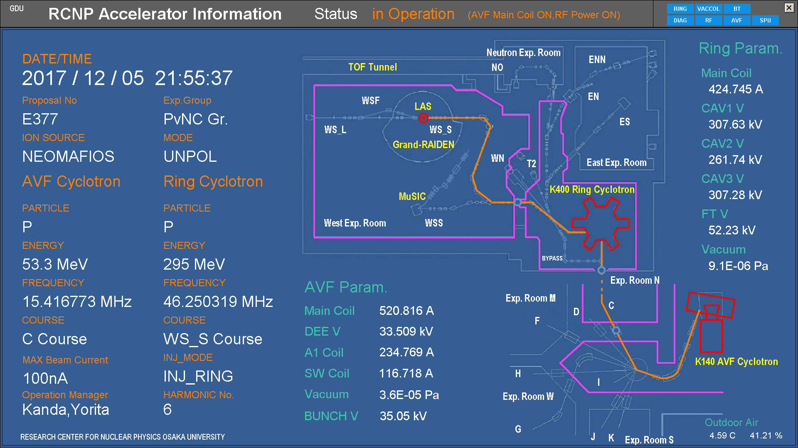Image resolution: width=798 pixels, height=448 pixels.
Task: Open the RING panel button
Action: tap(680, 9)
